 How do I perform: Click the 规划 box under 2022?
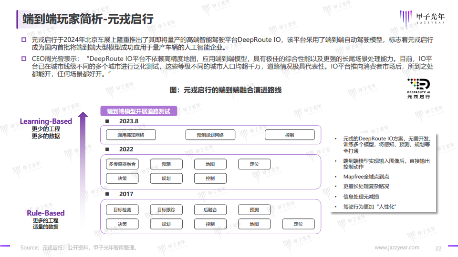(x=166, y=178)
